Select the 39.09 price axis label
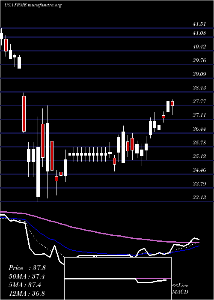This screenshot has width=214, height=300. tap(199, 74)
